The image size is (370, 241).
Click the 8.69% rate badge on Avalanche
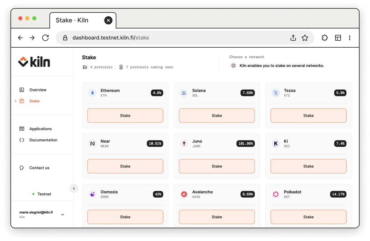[x=248, y=194]
